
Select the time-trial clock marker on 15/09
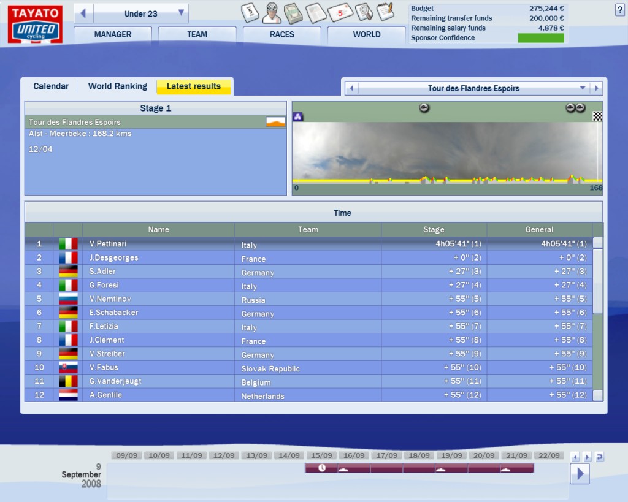tap(322, 468)
